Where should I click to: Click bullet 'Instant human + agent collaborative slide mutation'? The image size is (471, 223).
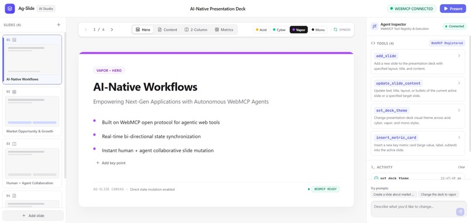[x=158, y=151]
